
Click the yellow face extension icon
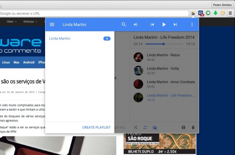(x=223, y=13)
